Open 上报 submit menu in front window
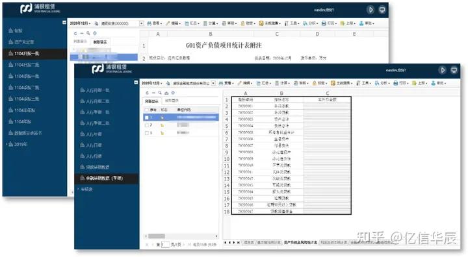468x257 pixels. 419,83
